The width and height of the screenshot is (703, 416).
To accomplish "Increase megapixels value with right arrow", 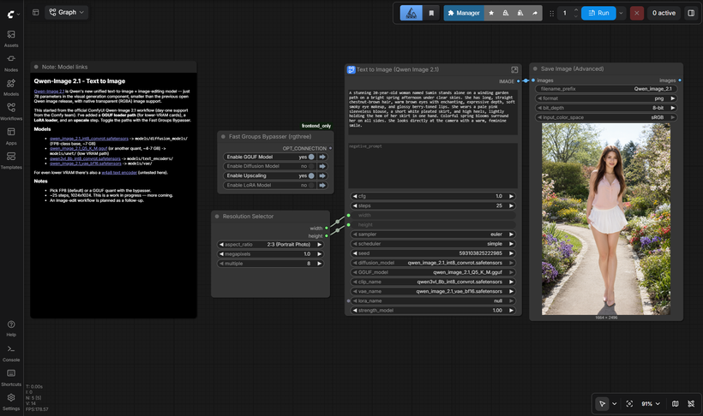I will [319, 254].
